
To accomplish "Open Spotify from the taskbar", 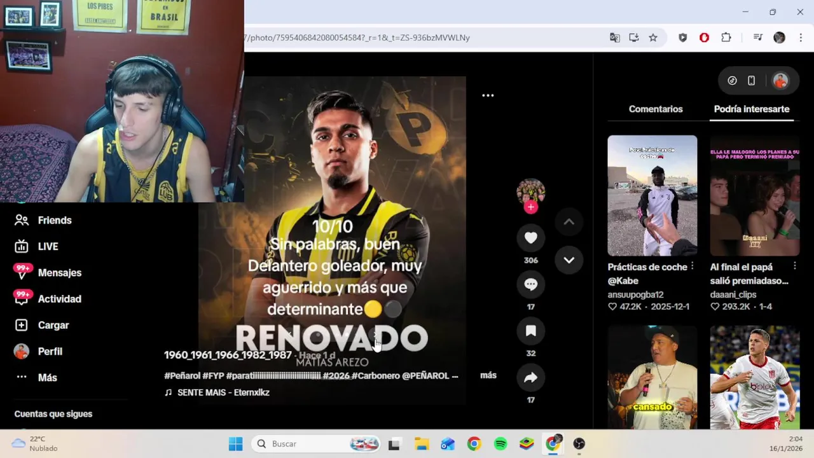I will coord(500,444).
